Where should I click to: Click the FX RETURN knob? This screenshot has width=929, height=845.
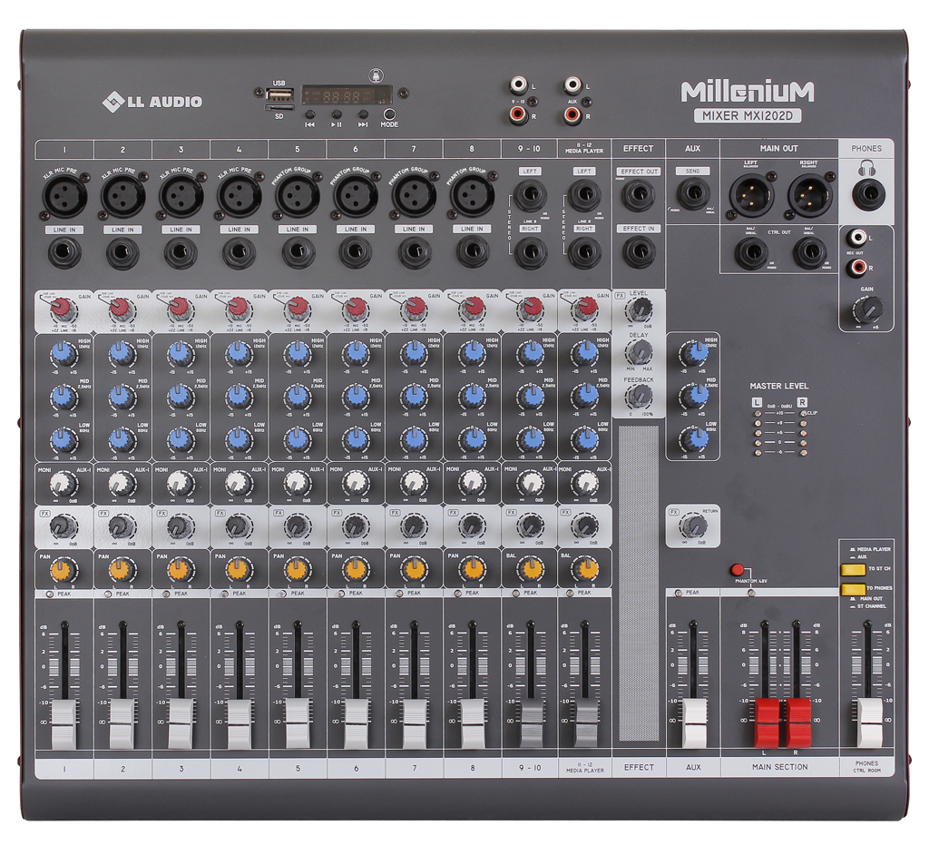695,526
